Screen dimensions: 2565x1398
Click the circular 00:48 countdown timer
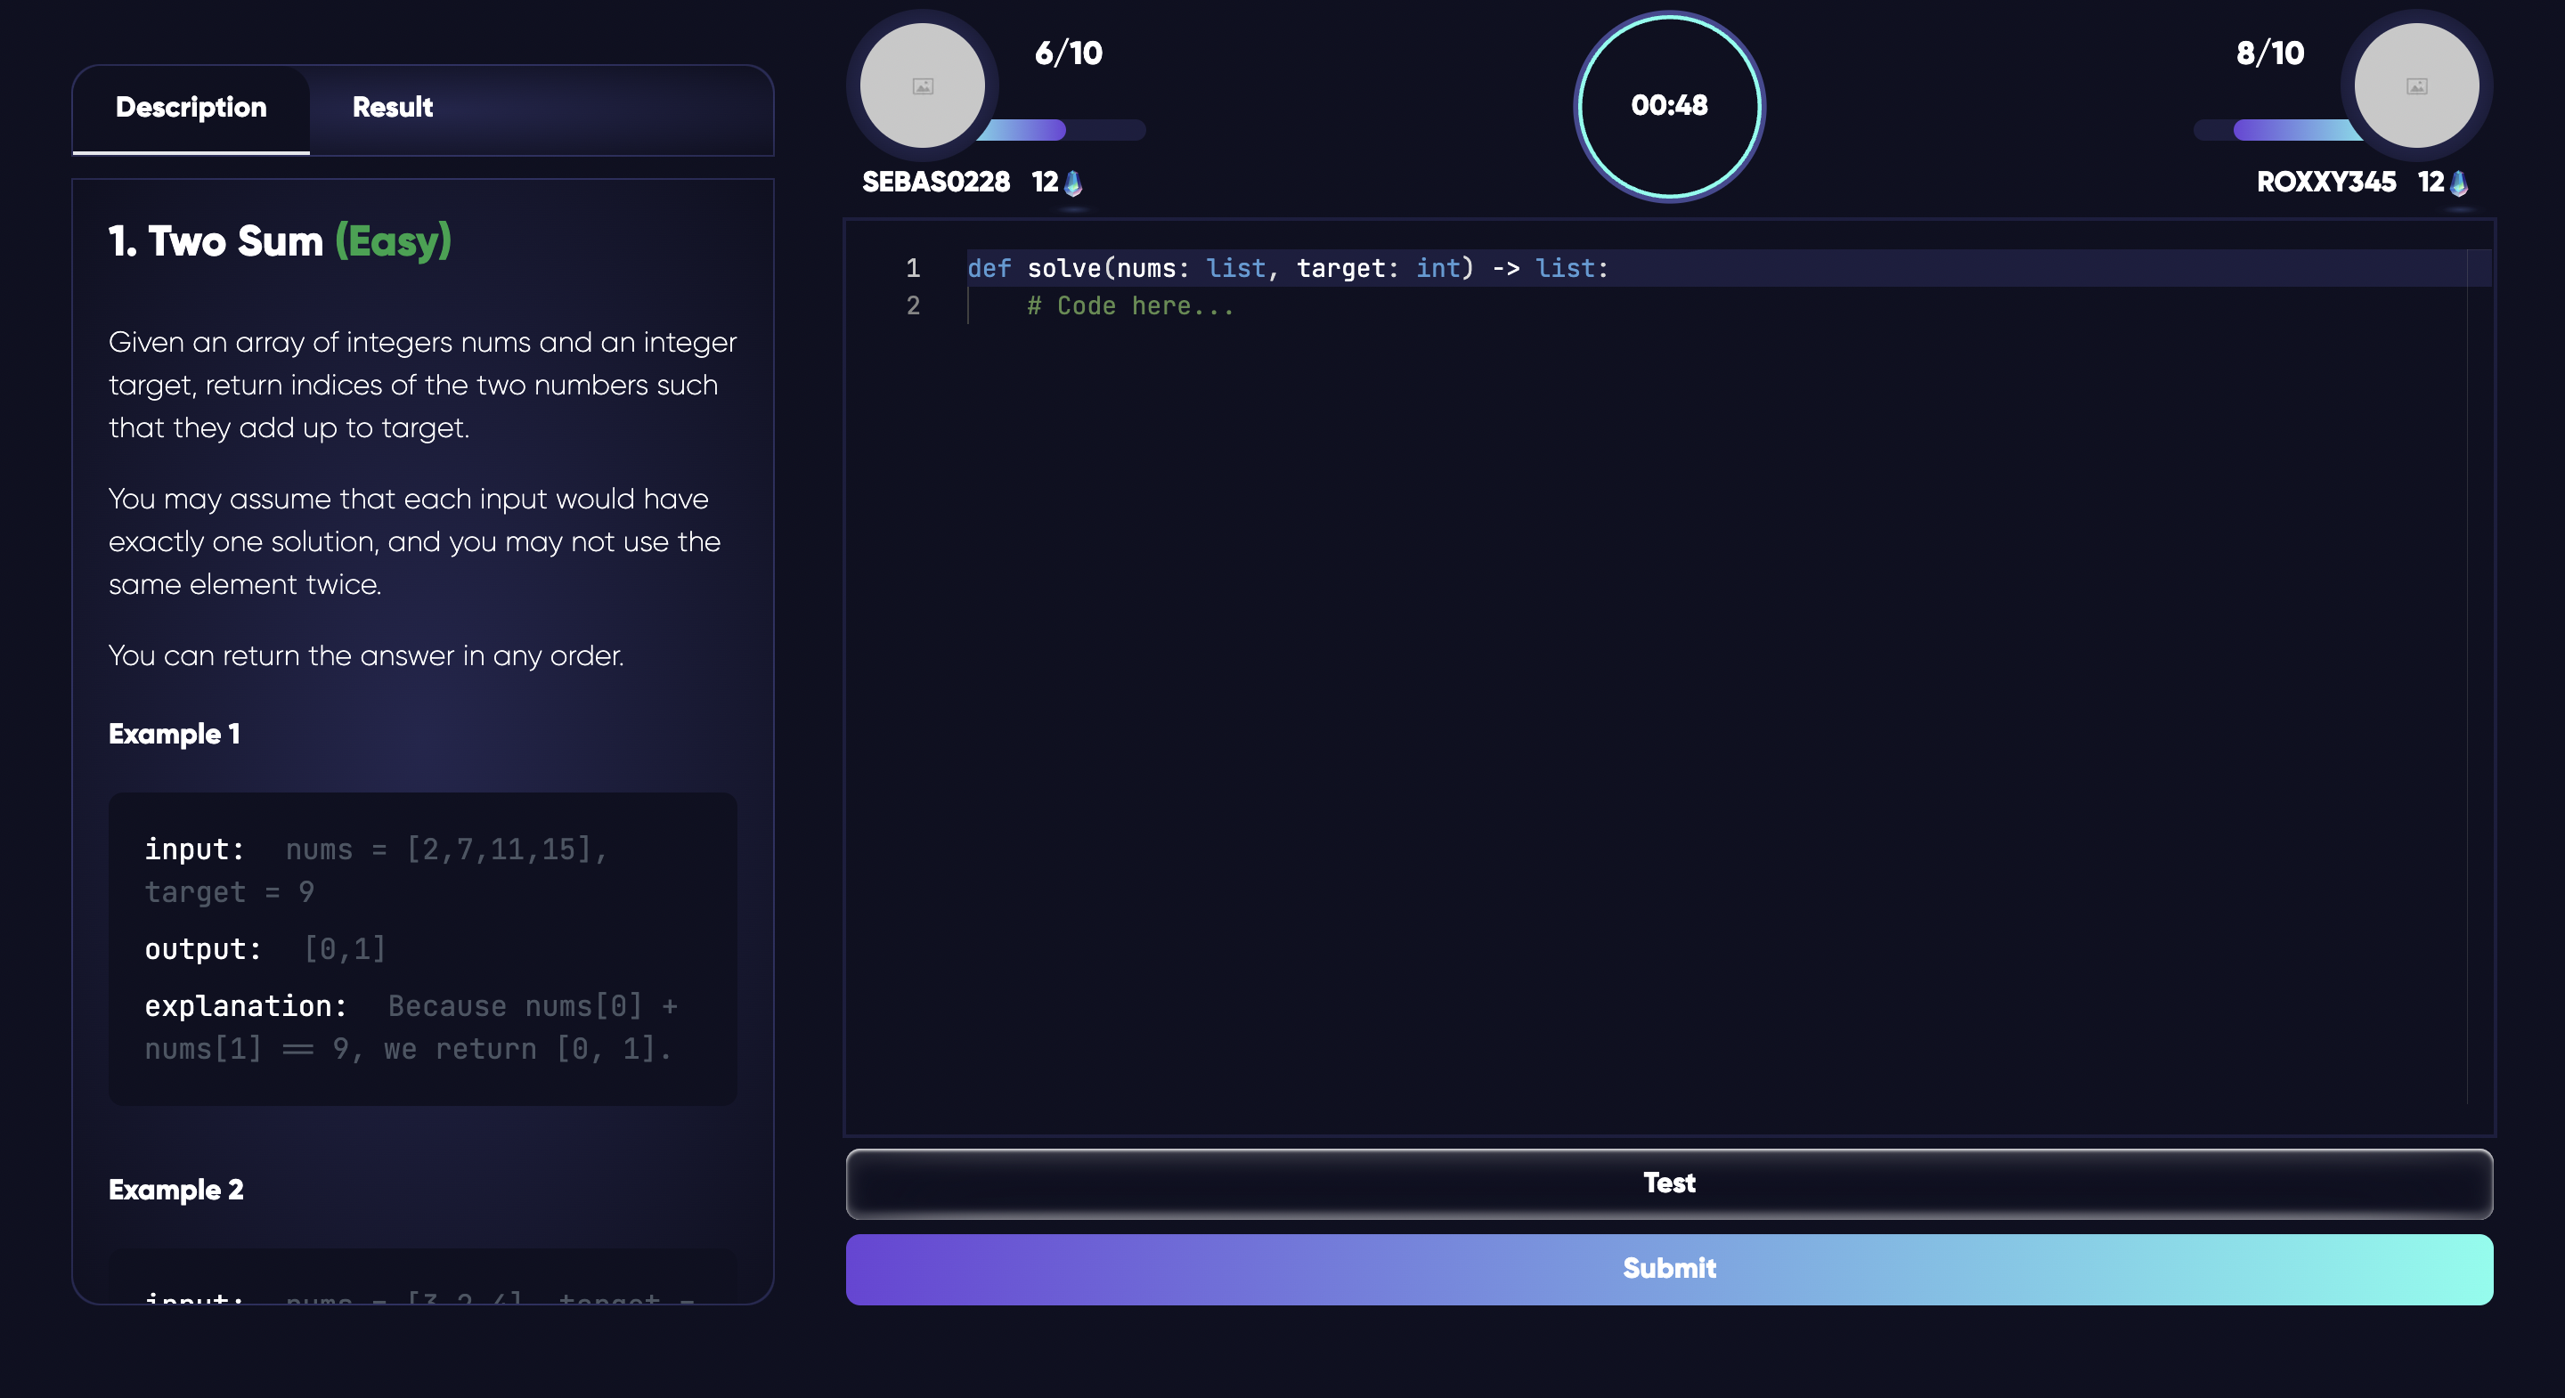[x=1669, y=106]
